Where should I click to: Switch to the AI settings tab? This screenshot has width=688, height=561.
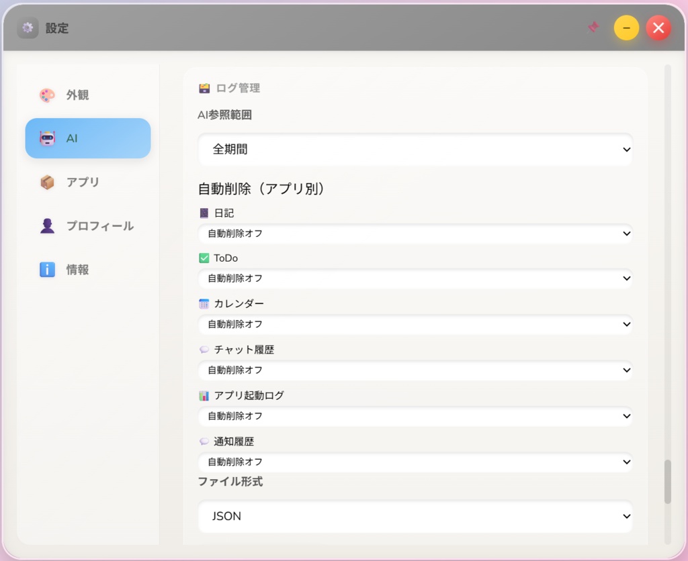pos(87,138)
